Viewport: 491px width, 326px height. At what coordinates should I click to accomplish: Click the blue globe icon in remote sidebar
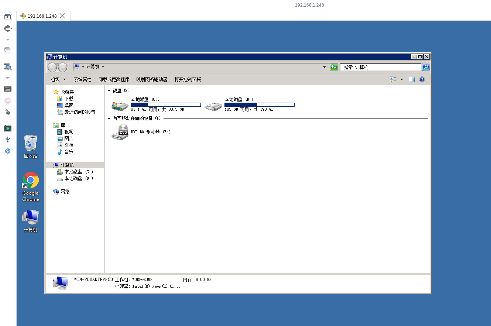pos(8,151)
